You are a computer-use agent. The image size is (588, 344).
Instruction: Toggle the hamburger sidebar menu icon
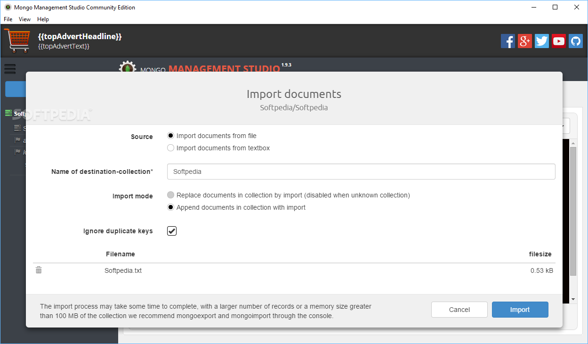[10, 69]
